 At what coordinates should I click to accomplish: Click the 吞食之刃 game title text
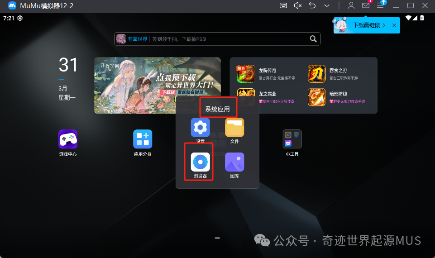tap(338, 71)
